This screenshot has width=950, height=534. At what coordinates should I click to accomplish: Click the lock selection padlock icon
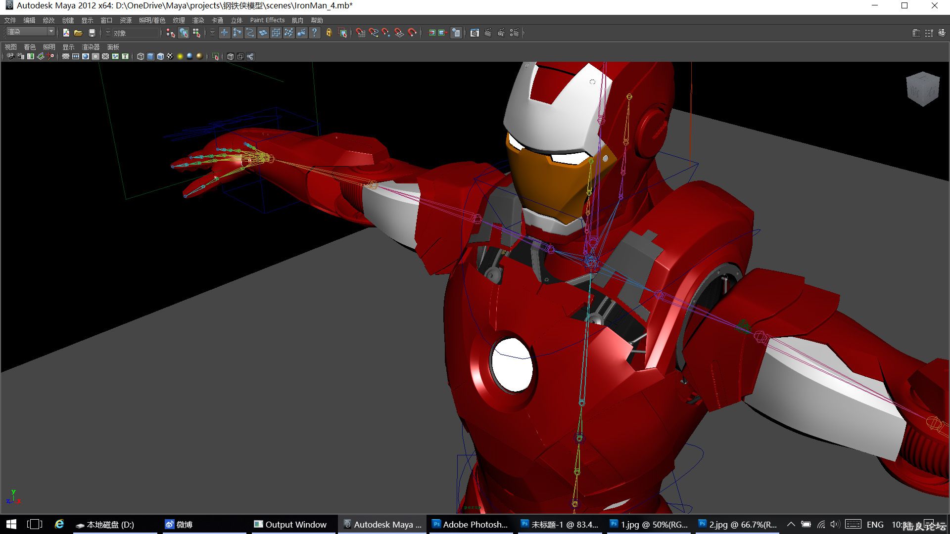tap(329, 33)
